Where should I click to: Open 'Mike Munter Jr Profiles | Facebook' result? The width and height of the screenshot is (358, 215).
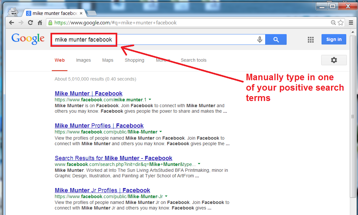(103, 190)
